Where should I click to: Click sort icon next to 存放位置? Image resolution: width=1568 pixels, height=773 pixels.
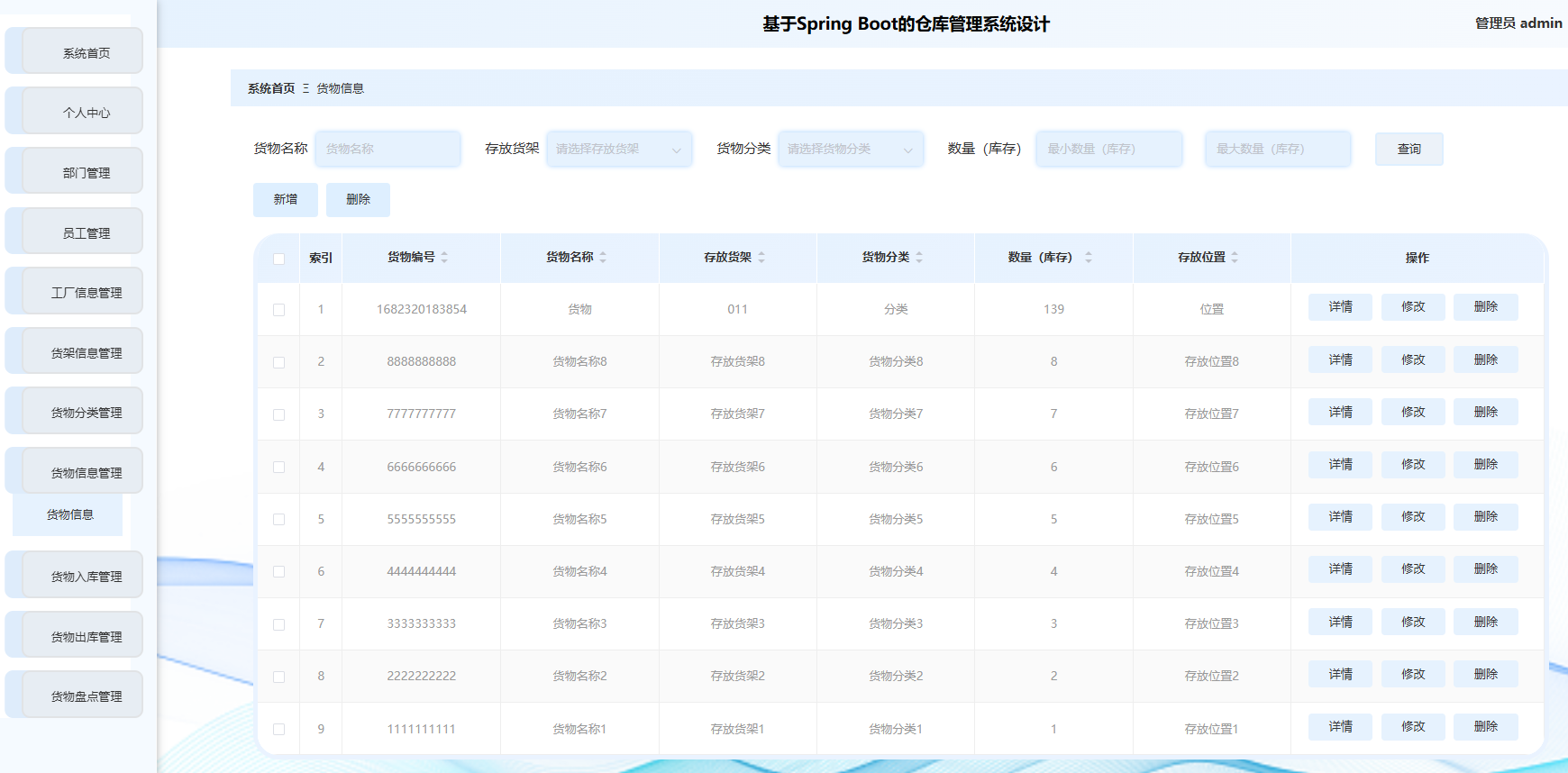(1235, 258)
